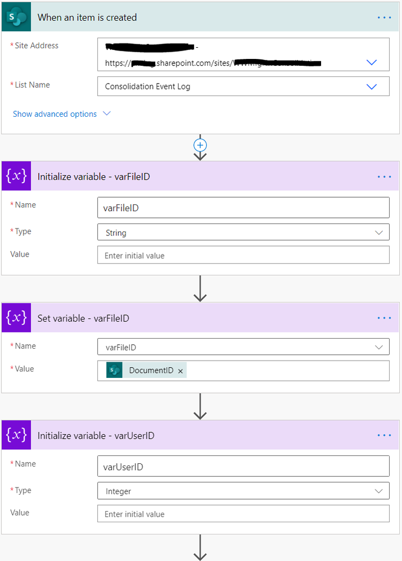
Task: Click variable icon on Set variable - varFileID
Action: pos(16,318)
